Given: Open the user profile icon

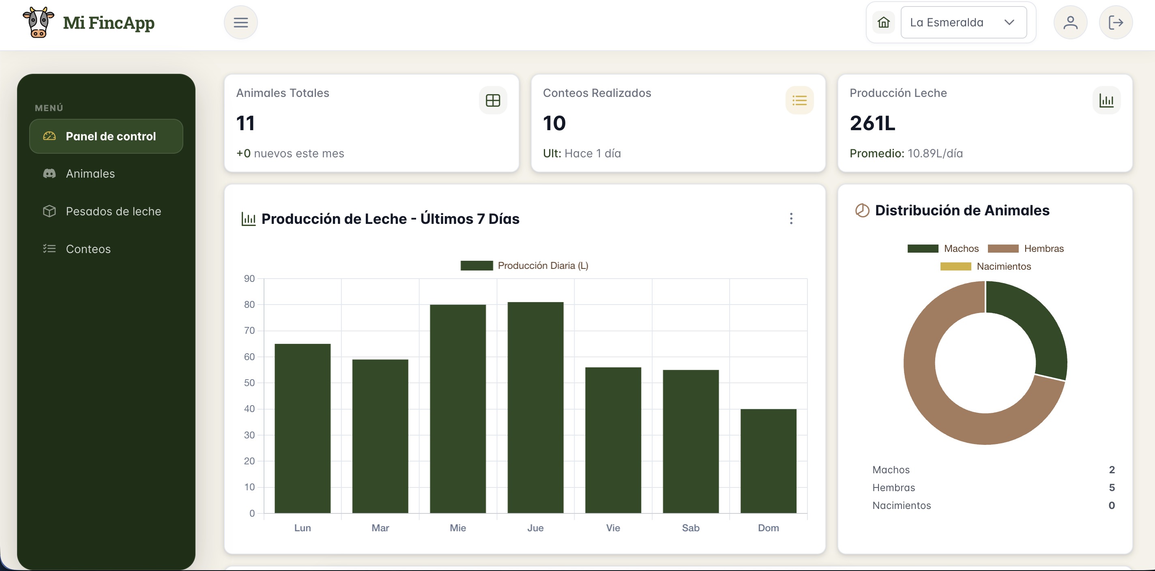Looking at the screenshot, I should tap(1071, 22).
